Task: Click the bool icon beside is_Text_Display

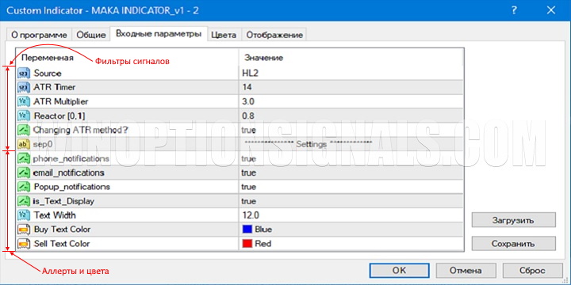Action: pyautogui.click(x=24, y=201)
